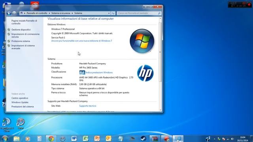Image resolution: width=253 pixels, height=142 pixels.
Task: Select the text Sistema operativo a 64 bit
Action: pos(92,88)
